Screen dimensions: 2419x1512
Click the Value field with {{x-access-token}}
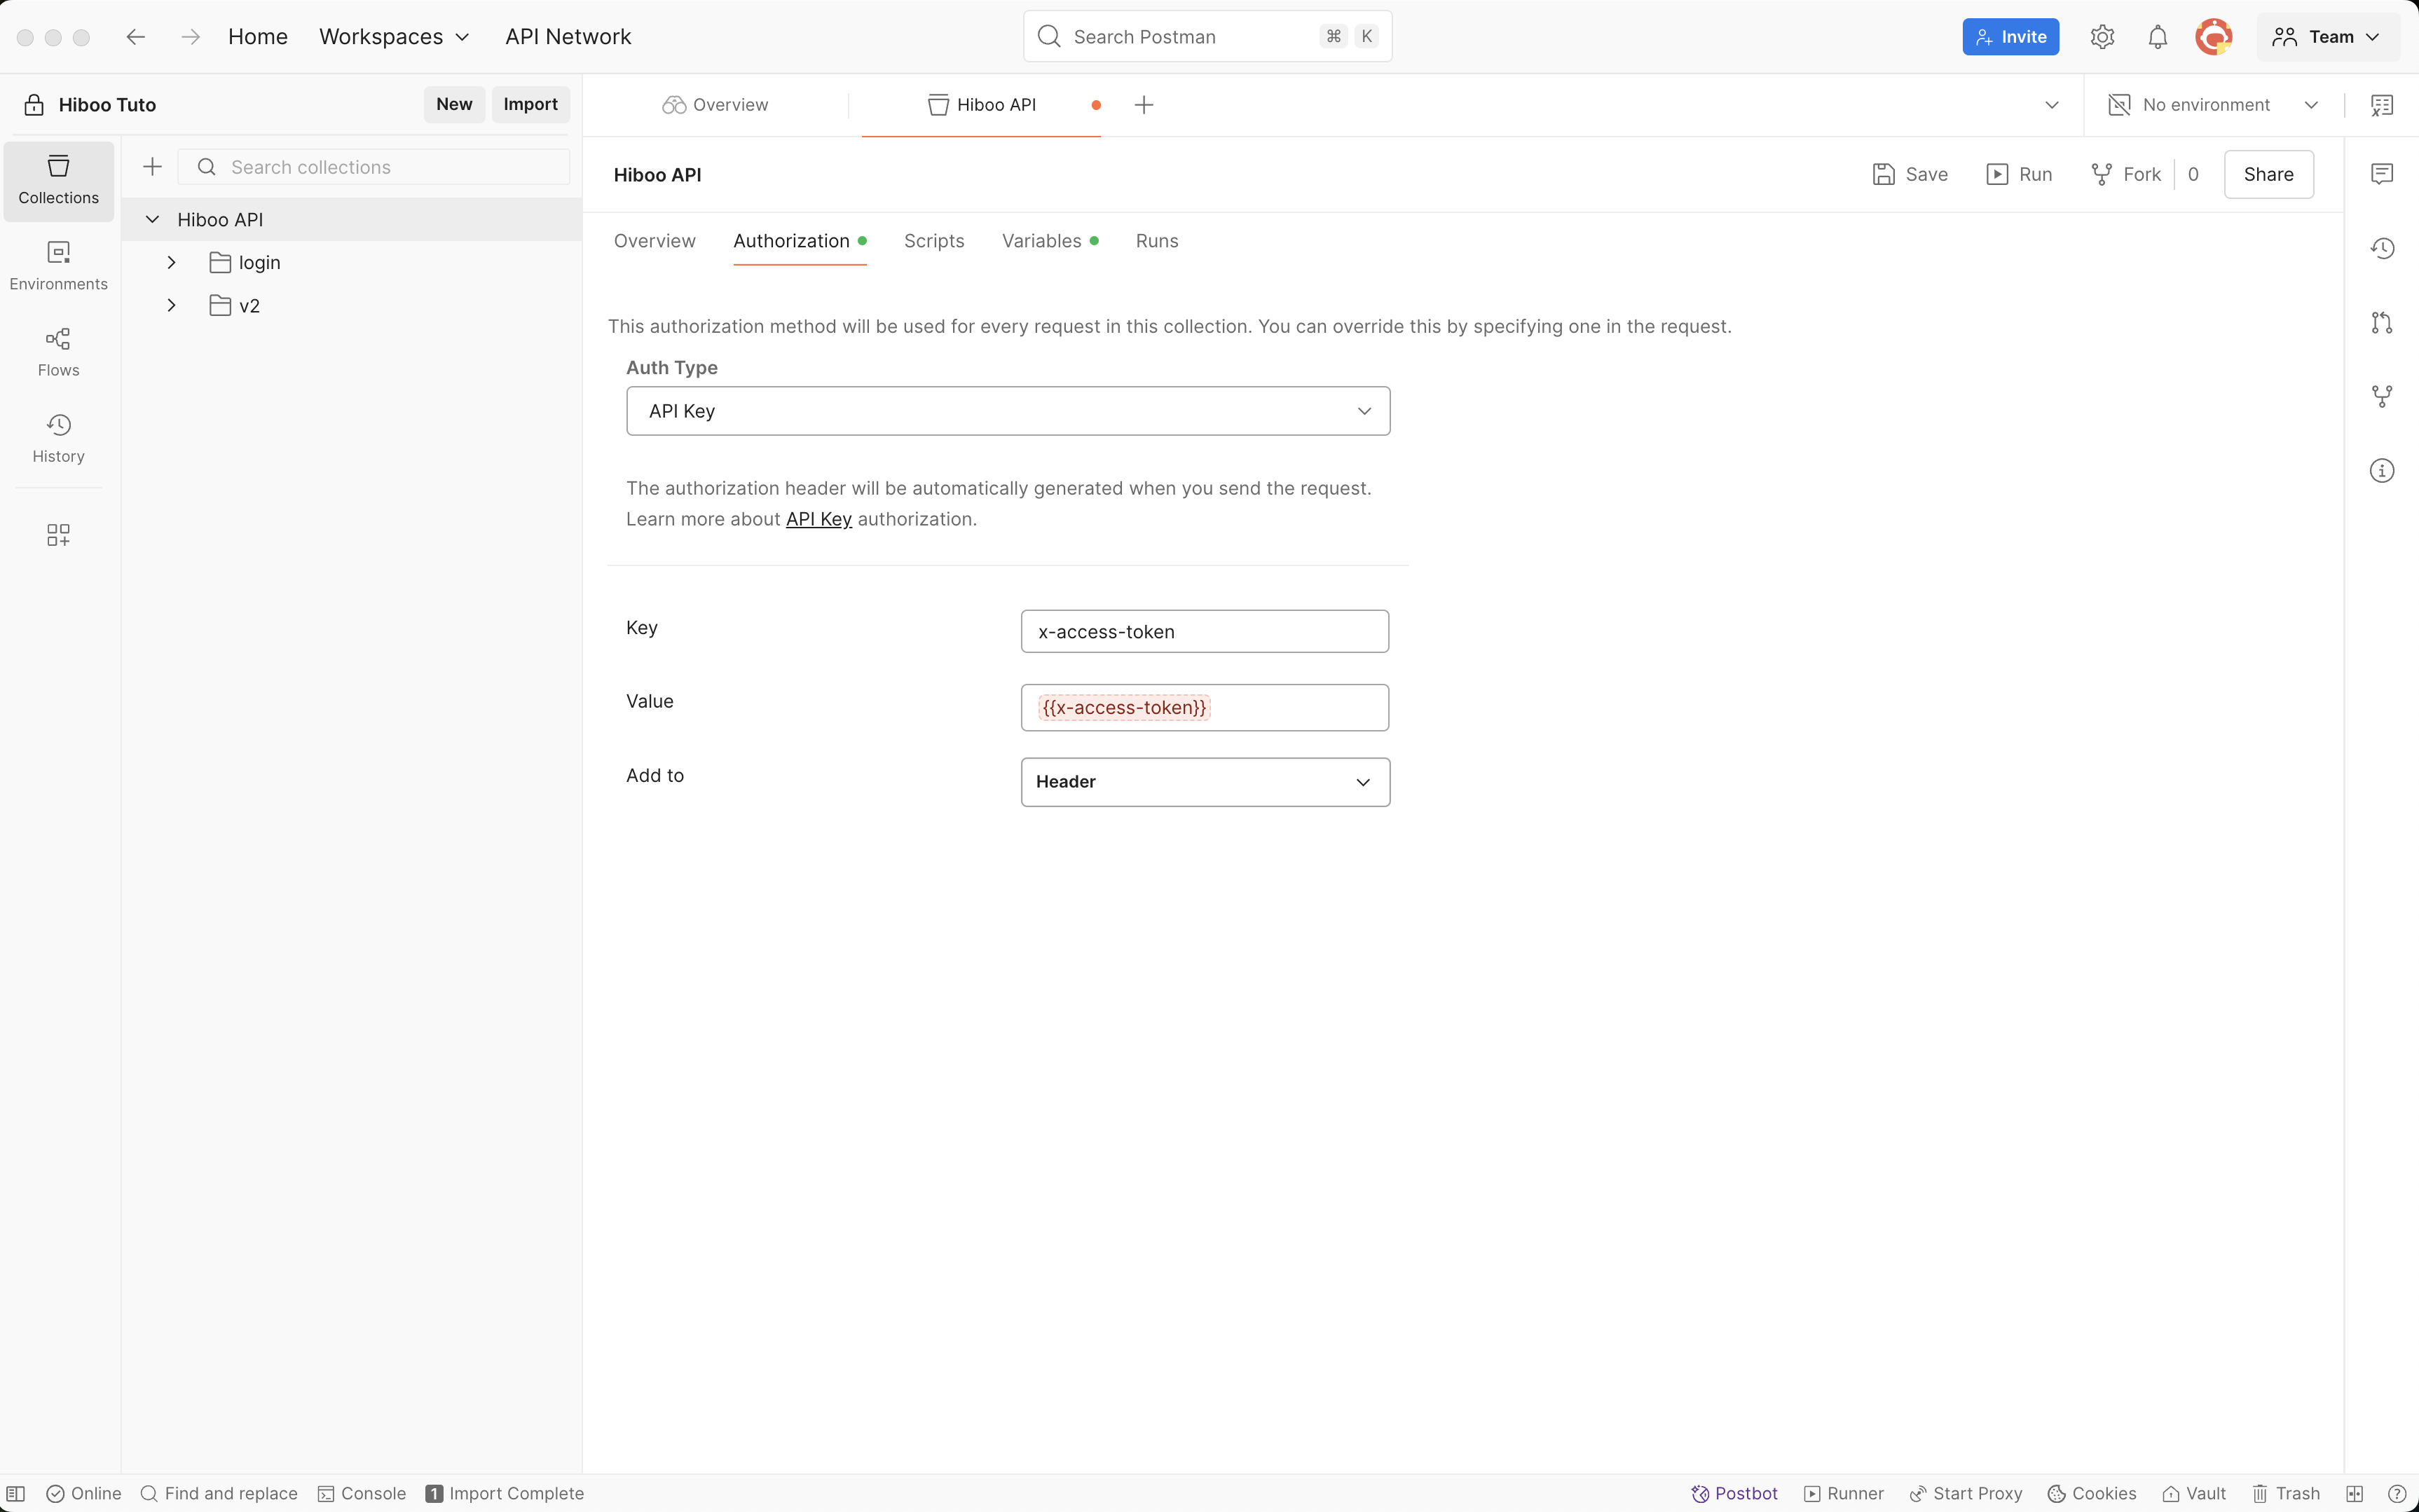(1205, 707)
